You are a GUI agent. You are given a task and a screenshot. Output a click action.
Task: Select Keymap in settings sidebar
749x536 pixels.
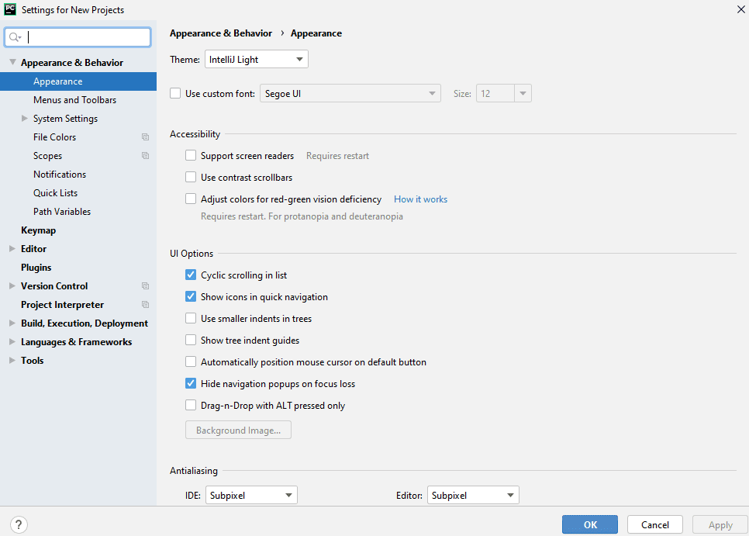(x=38, y=230)
